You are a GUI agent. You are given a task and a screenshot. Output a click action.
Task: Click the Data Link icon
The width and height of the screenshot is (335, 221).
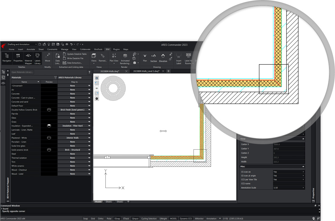point(57,59)
